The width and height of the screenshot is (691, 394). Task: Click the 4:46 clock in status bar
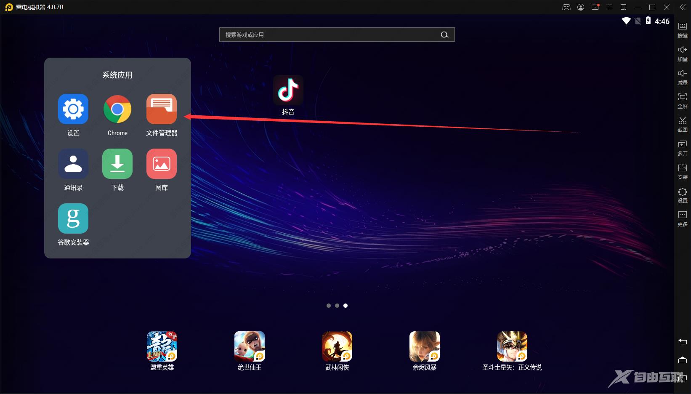coord(662,21)
